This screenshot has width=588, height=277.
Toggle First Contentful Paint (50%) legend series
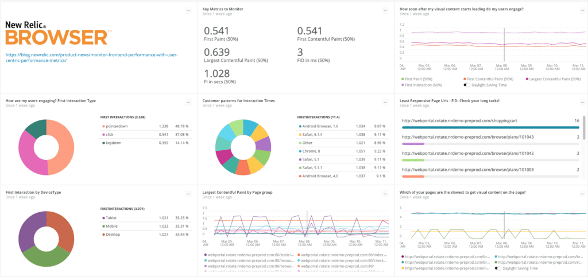488,79
